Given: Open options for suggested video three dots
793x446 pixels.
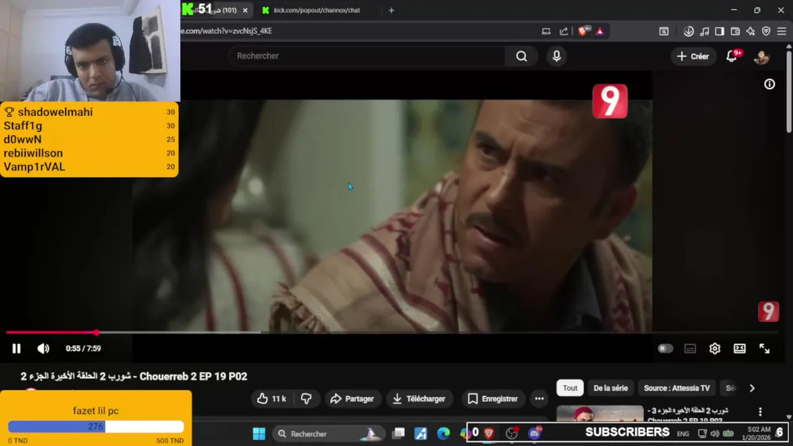Looking at the screenshot, I should (760, 412).
